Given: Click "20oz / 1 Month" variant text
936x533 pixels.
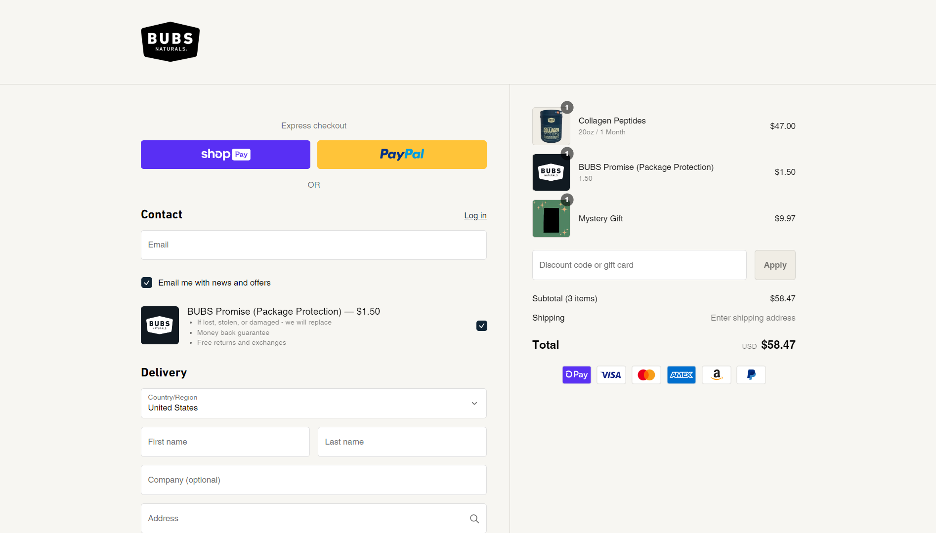Looking at the screenshot, I should click(602, 132).
